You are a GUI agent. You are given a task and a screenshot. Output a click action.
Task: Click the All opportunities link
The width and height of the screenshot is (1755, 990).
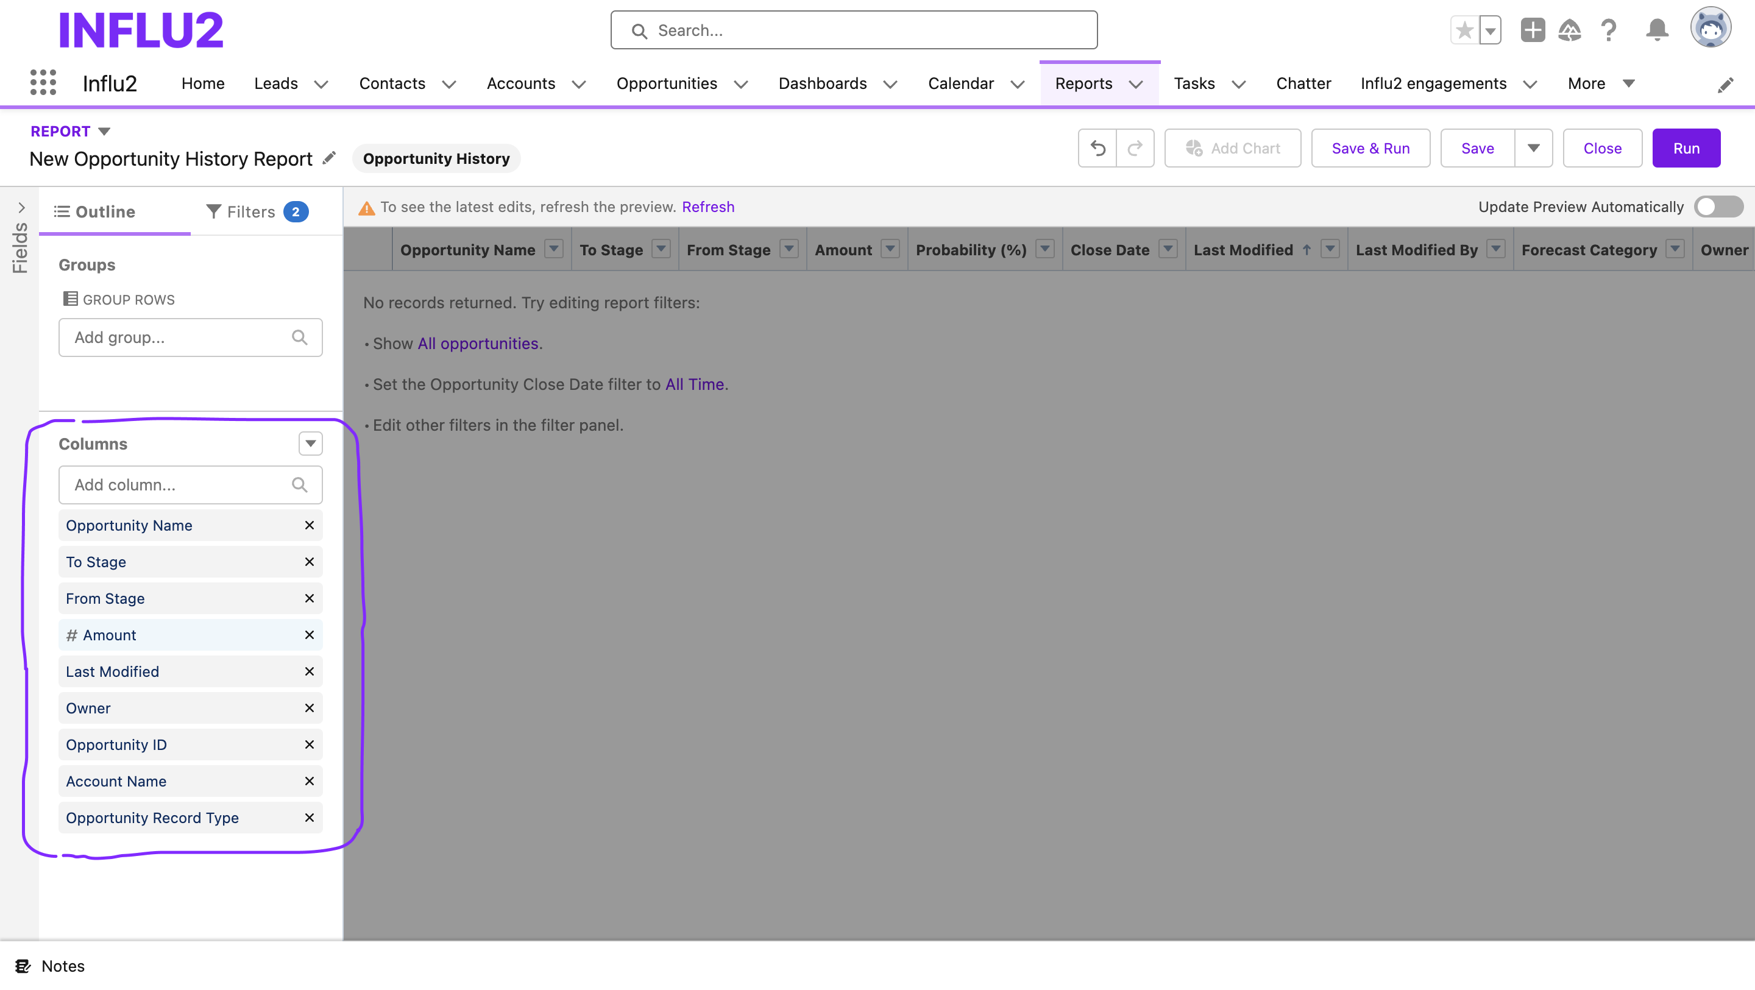point(478,344)
